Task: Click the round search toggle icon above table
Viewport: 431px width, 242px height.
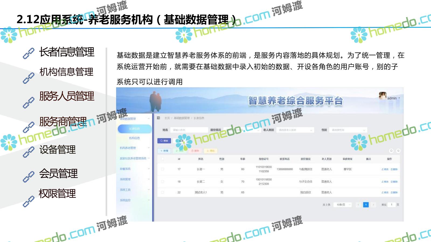Action: tap(391, 151)
